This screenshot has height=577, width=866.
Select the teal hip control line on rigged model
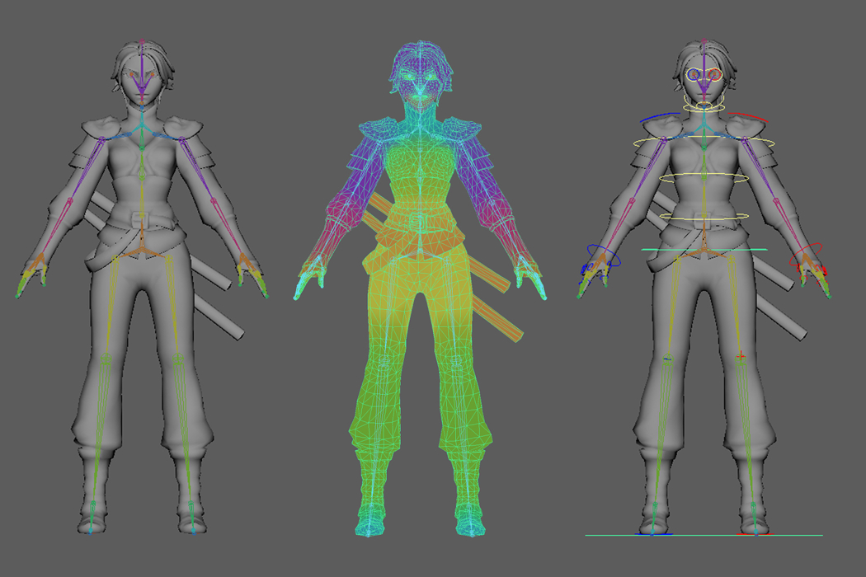click(704, 250)
